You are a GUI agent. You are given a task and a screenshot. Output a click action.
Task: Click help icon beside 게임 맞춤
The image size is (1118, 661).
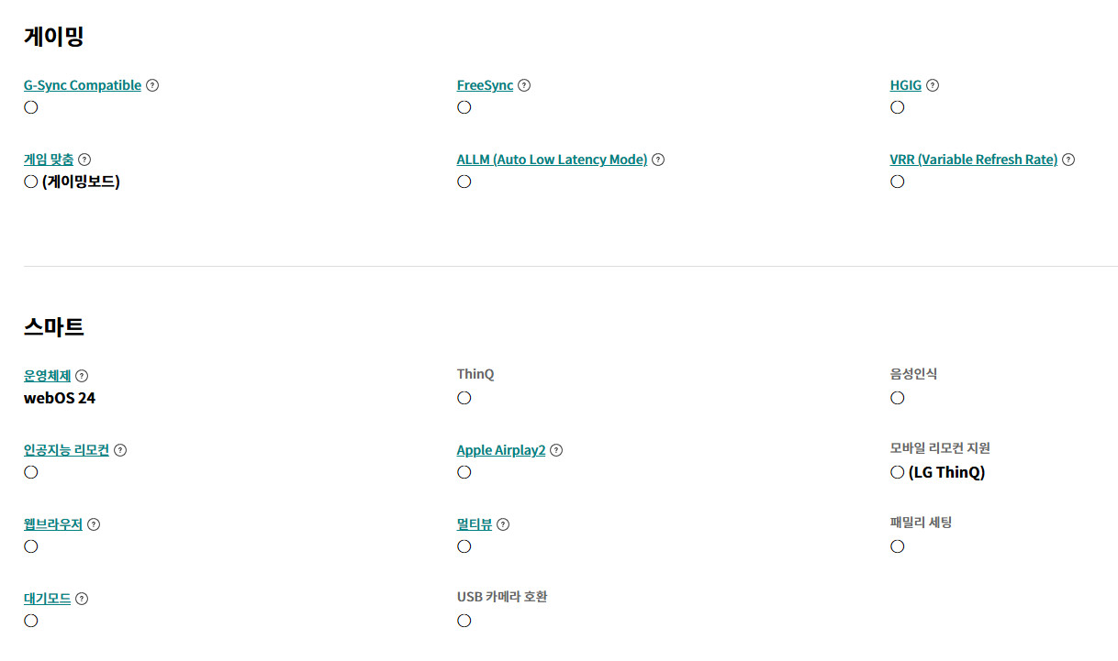click(x=84, y=160)
